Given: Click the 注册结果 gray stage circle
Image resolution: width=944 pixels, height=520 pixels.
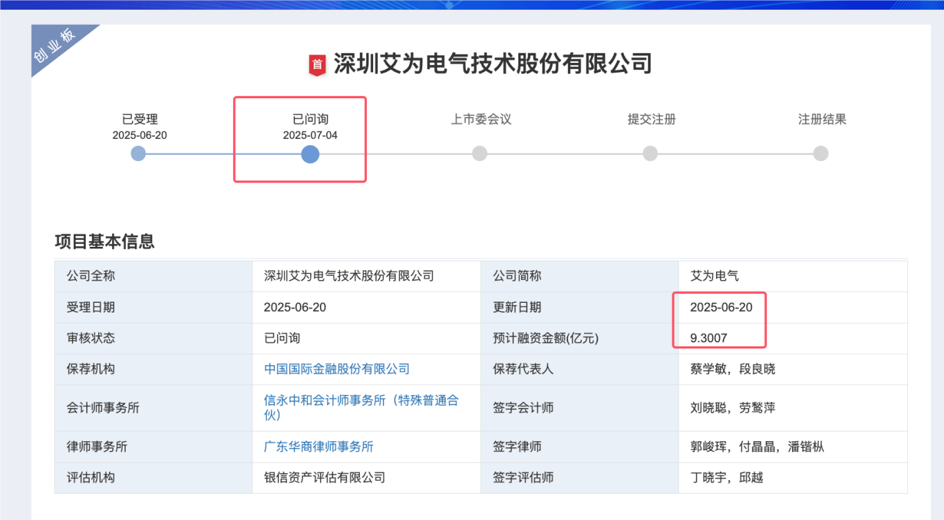Looking at the screenshot, I should [820, 154].
